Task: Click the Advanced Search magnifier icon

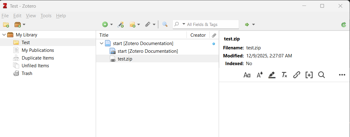Action: tap(165, 24)
